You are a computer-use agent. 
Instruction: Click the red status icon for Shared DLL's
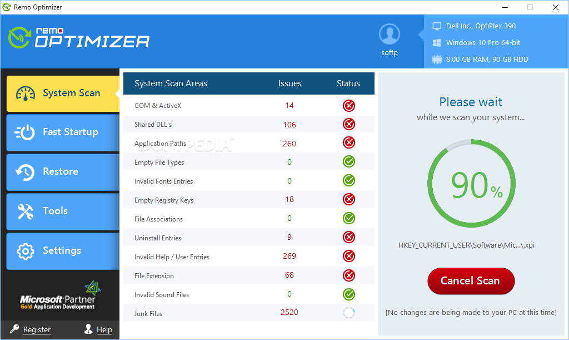pos(349,124)
